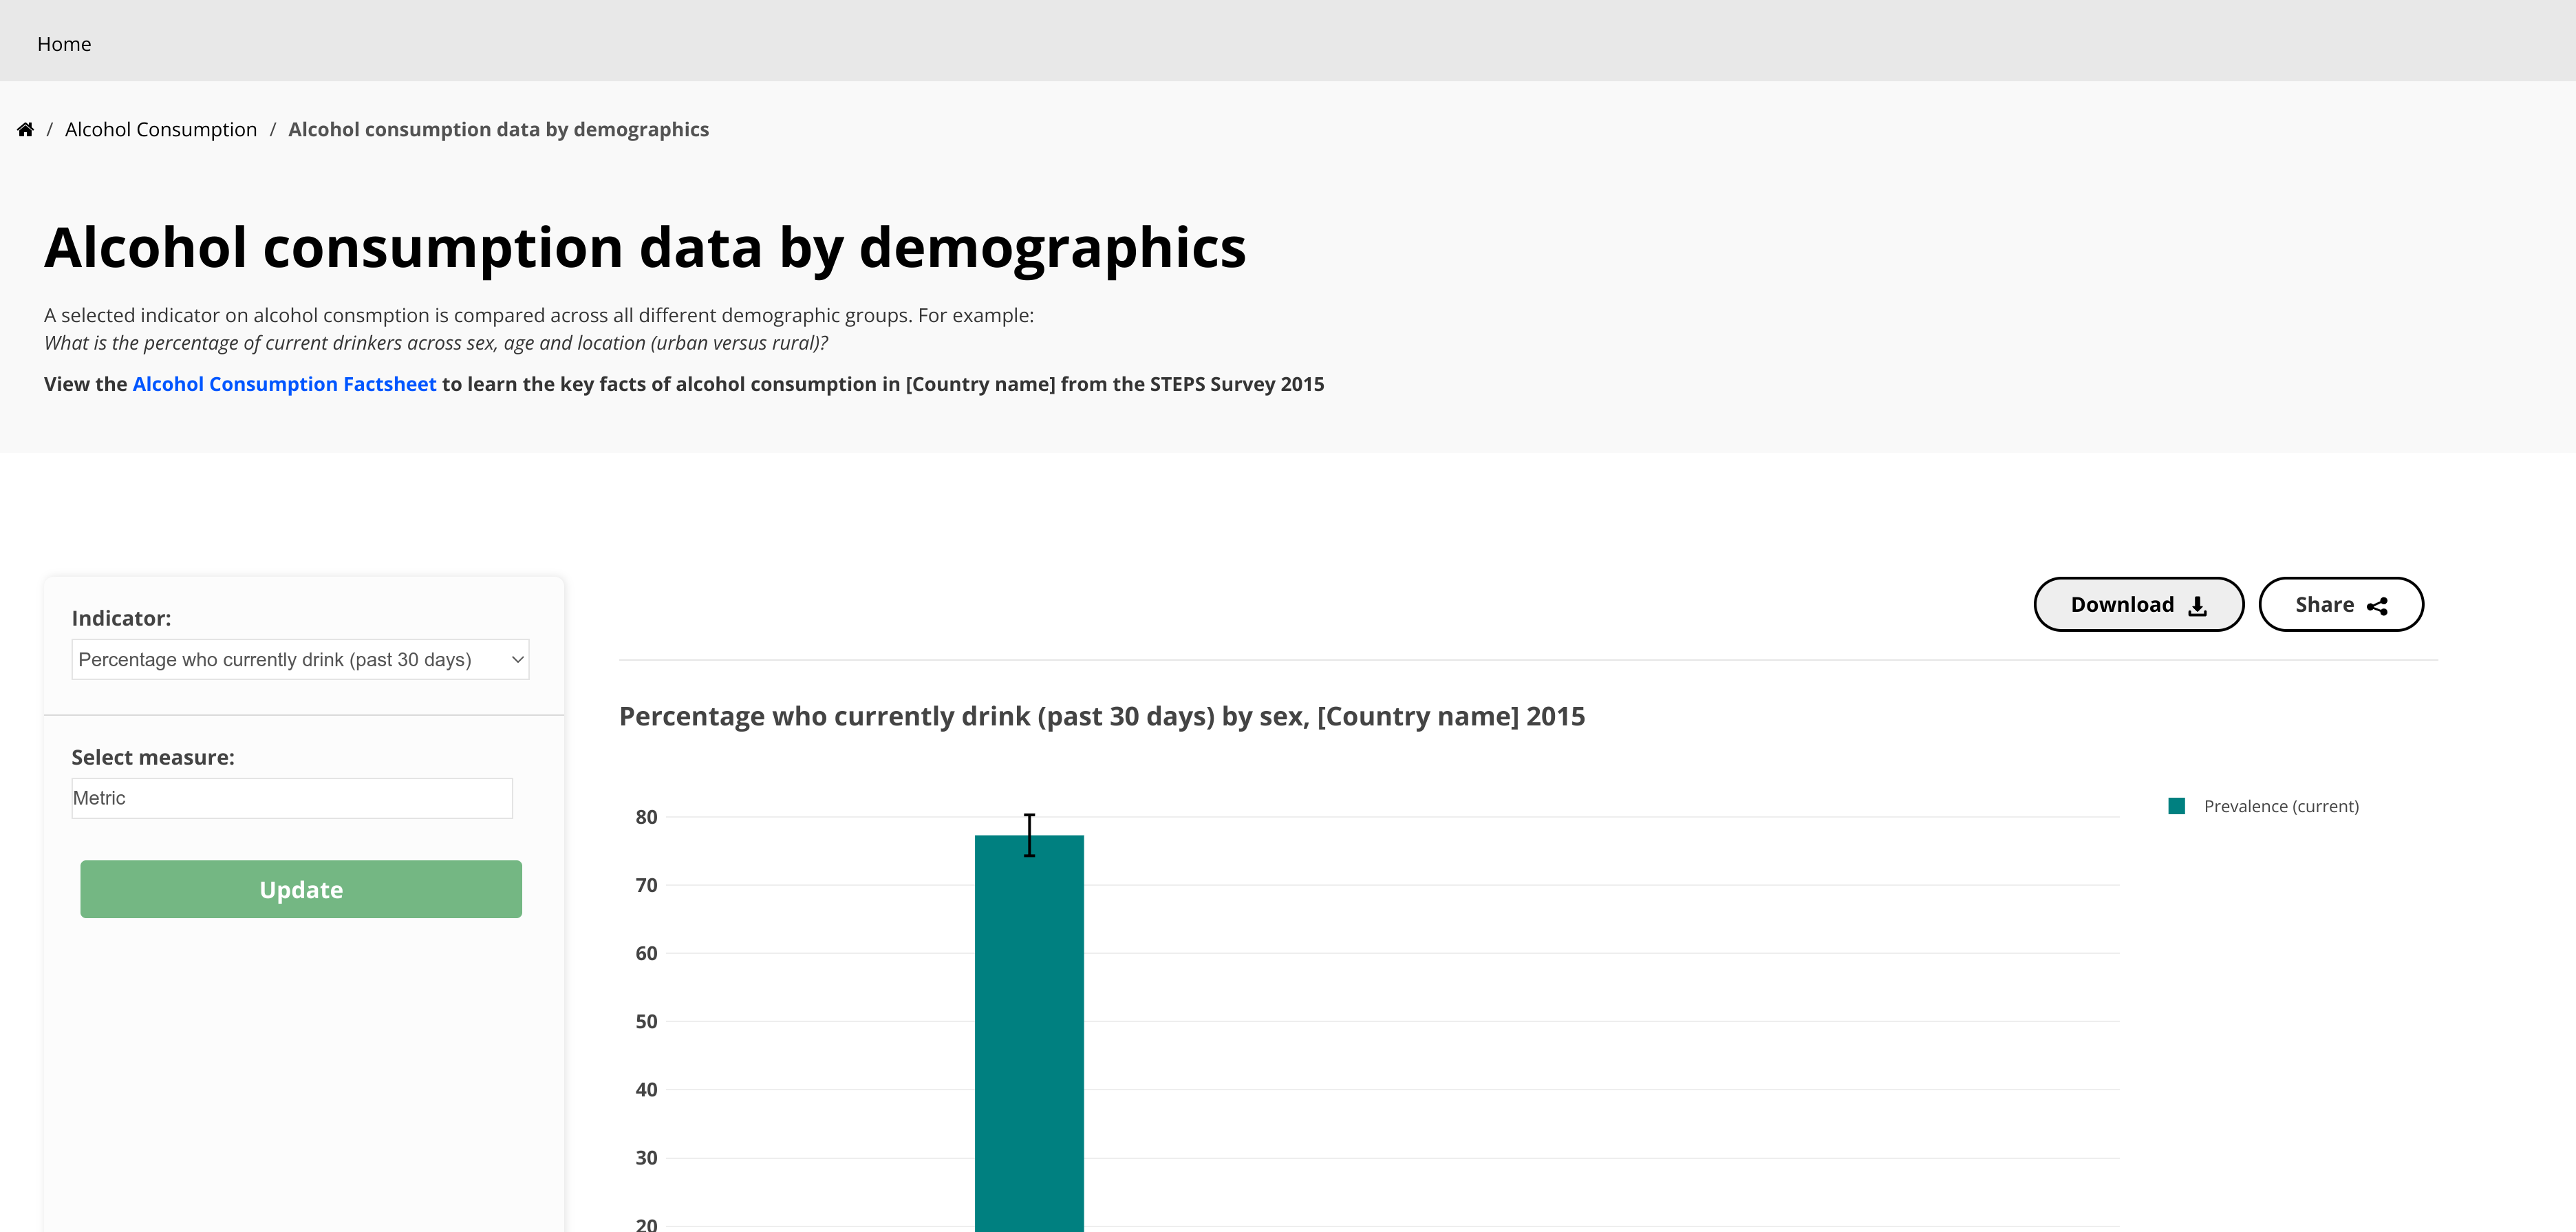Click the Select measure Metric field

click(x=292, y=798)
